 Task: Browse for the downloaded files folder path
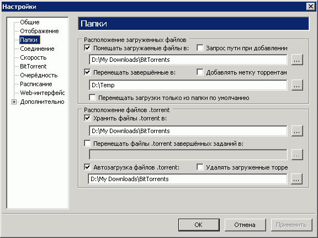click(x=297, y=60)
